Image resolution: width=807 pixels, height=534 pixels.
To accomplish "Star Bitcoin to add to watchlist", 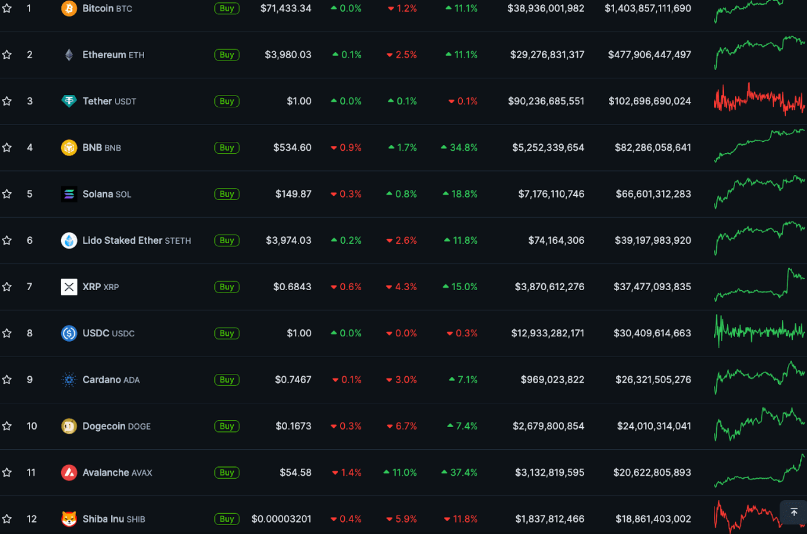I will pyautogui.click(x=7, y=8).
